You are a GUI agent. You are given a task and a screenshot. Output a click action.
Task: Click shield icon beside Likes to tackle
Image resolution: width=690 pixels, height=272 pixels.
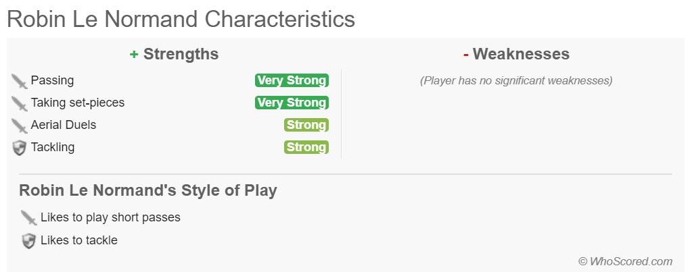tap(28, 241)
